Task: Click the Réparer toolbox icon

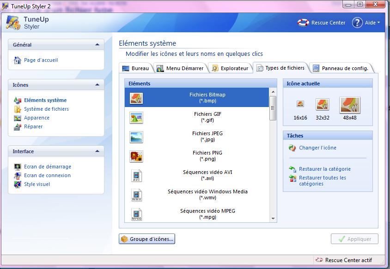Action: pyautogui.click(x=18, y=127)
